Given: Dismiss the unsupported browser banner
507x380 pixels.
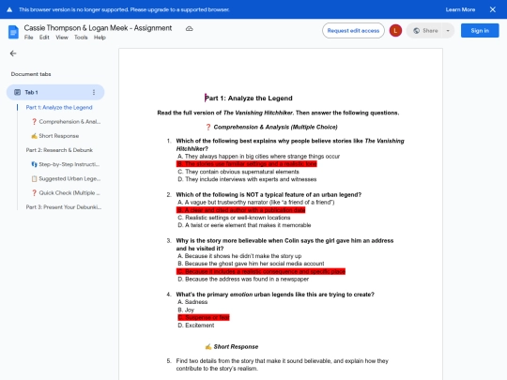Looking at the screenshot, I should tap(493, 9).
